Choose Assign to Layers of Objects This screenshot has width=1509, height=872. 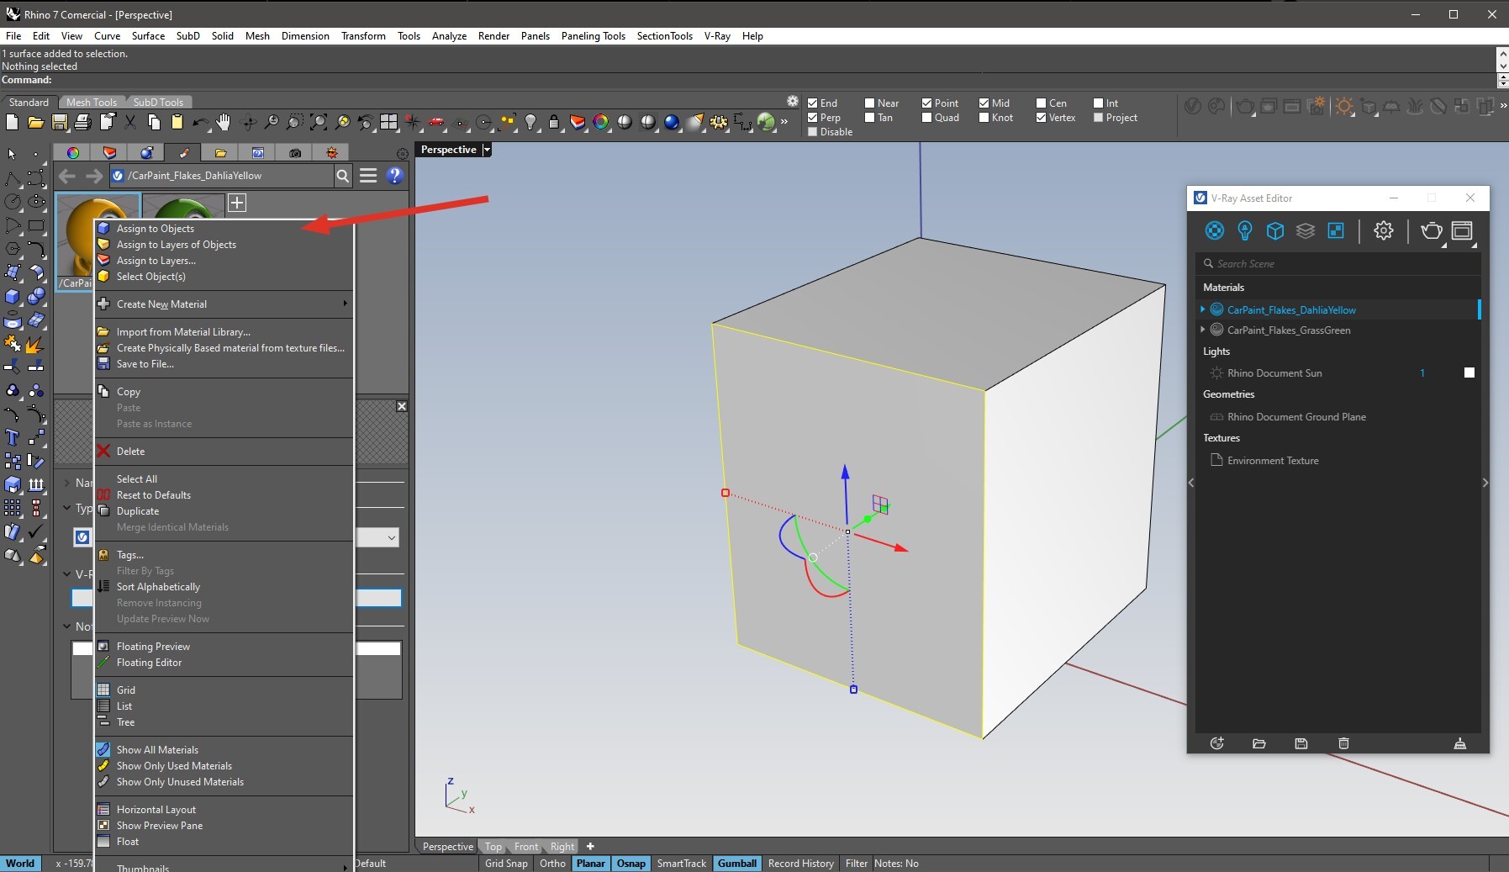[x=223, y=245]
